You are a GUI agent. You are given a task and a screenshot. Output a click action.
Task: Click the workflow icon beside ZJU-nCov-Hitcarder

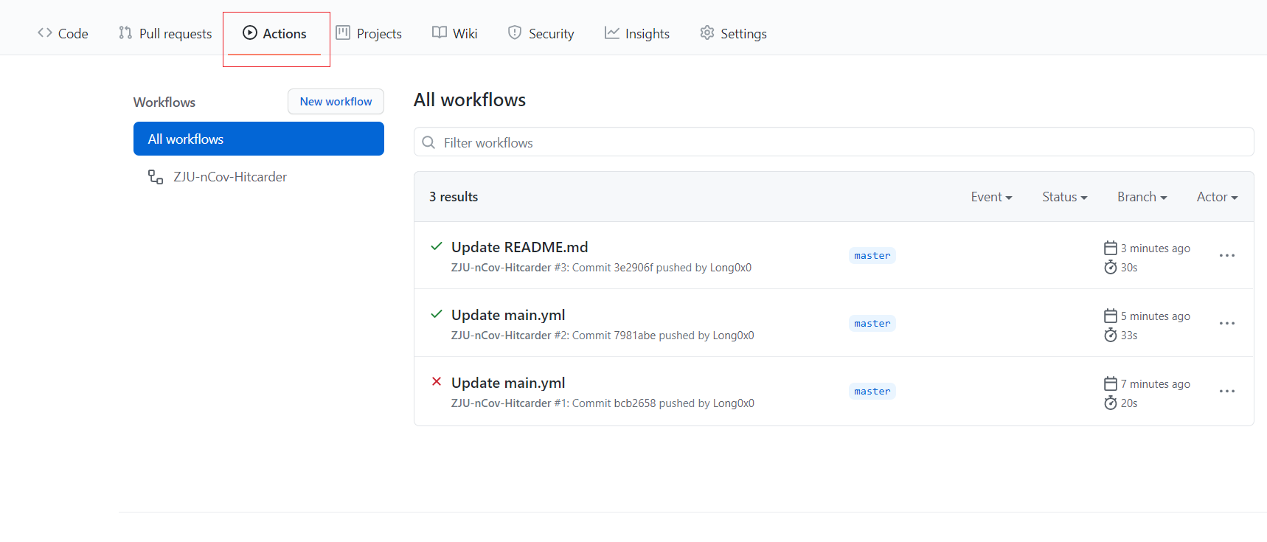[x=156, y=177]
